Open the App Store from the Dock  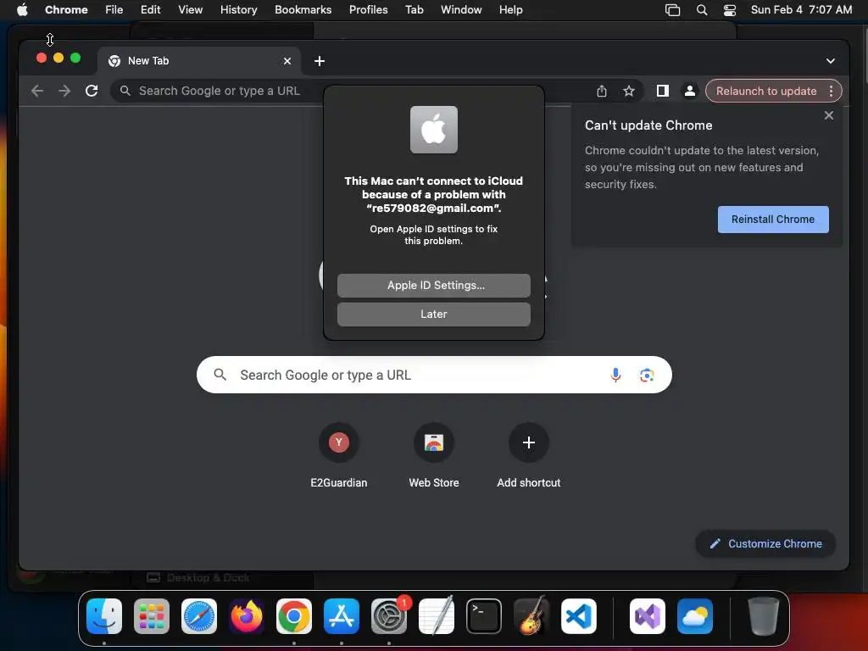click(342, 616)
